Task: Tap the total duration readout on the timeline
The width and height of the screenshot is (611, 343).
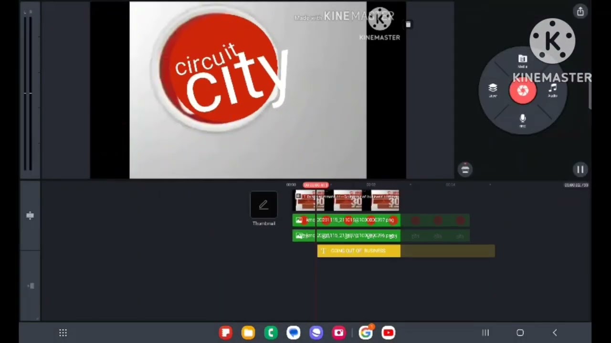Action: click(576, 185)
